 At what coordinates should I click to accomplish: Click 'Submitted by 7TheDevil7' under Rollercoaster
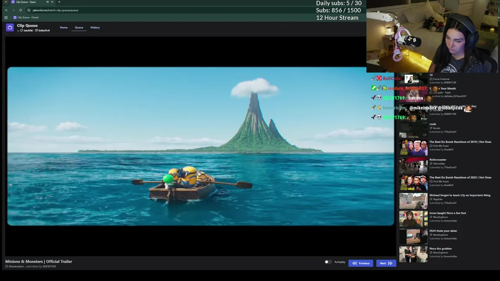pos(443,167)
